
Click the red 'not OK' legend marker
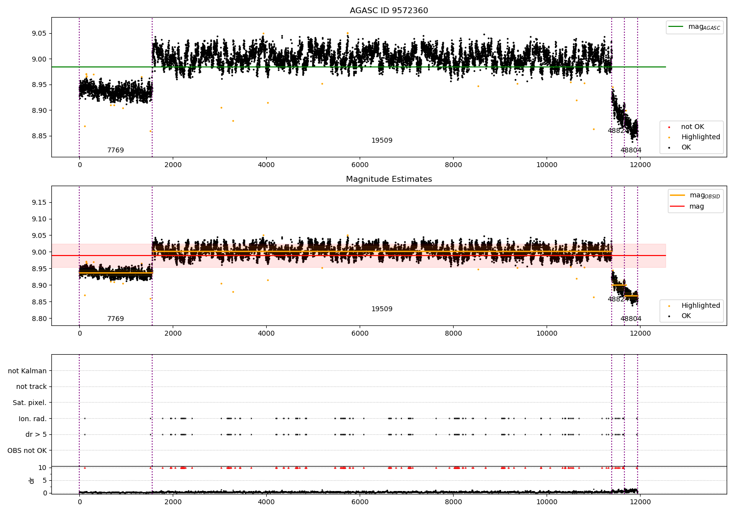pyautogui.click(x=669, y=127)
